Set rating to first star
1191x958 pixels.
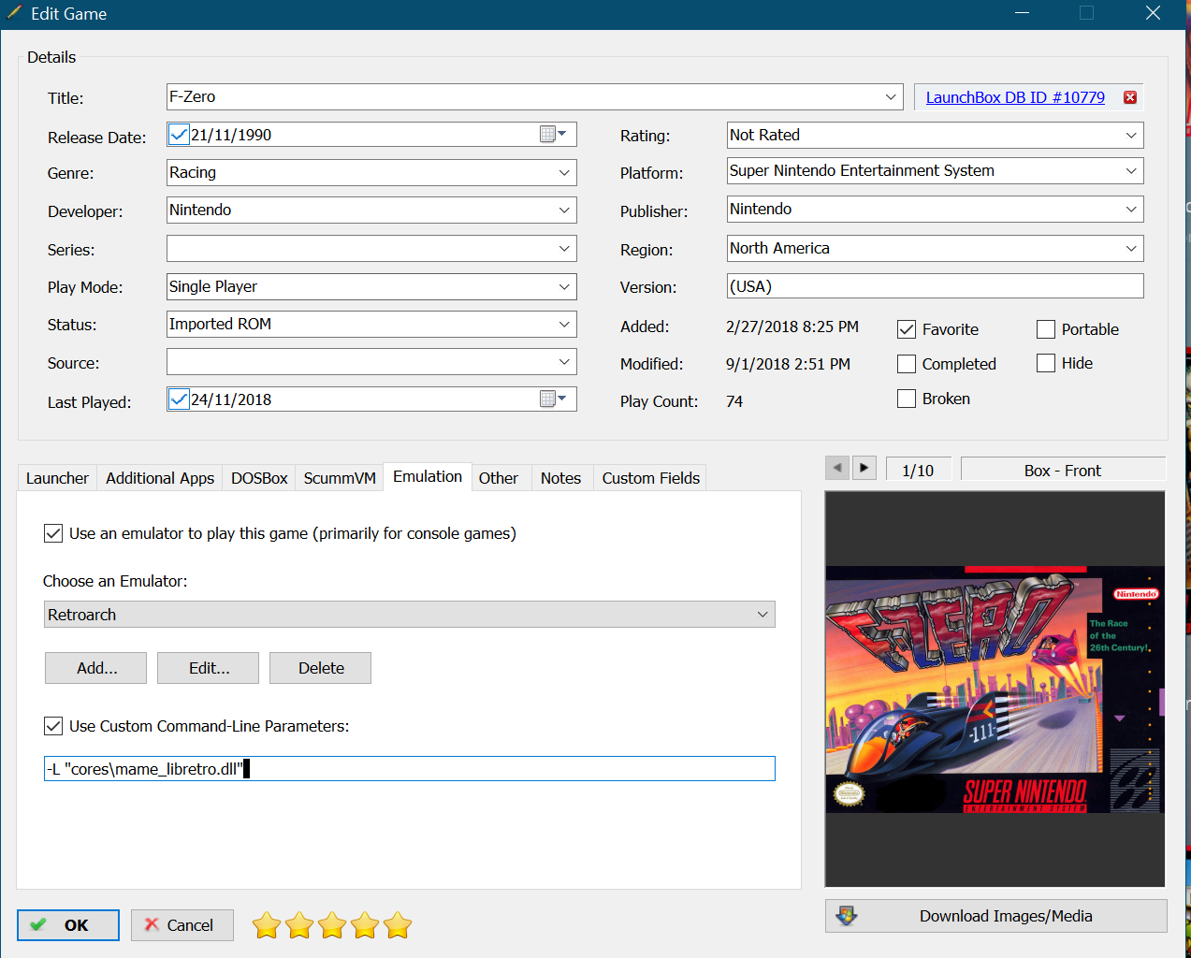click(267, 925)
